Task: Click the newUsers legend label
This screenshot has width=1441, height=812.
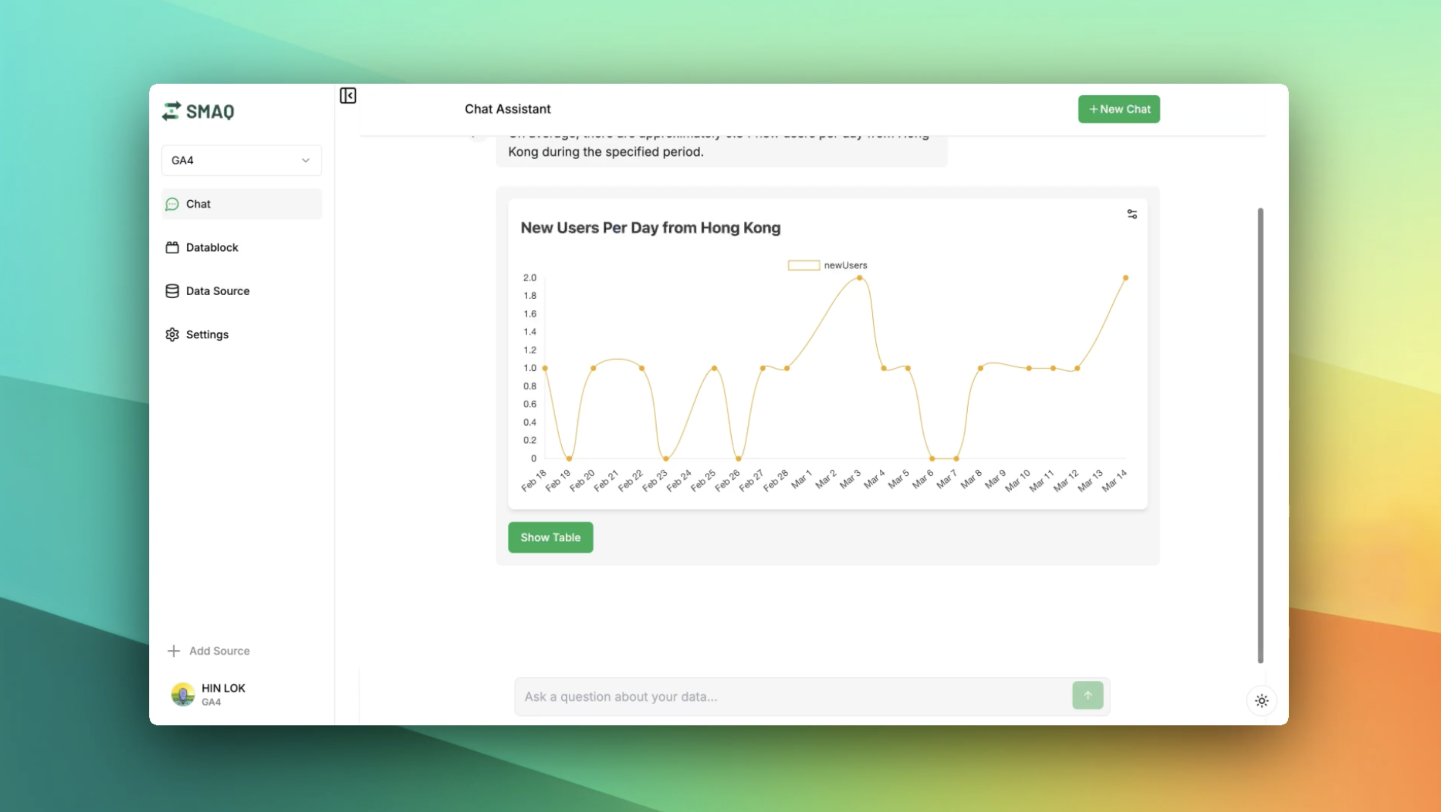Action: pyautogui.click(x=845, y=266)
